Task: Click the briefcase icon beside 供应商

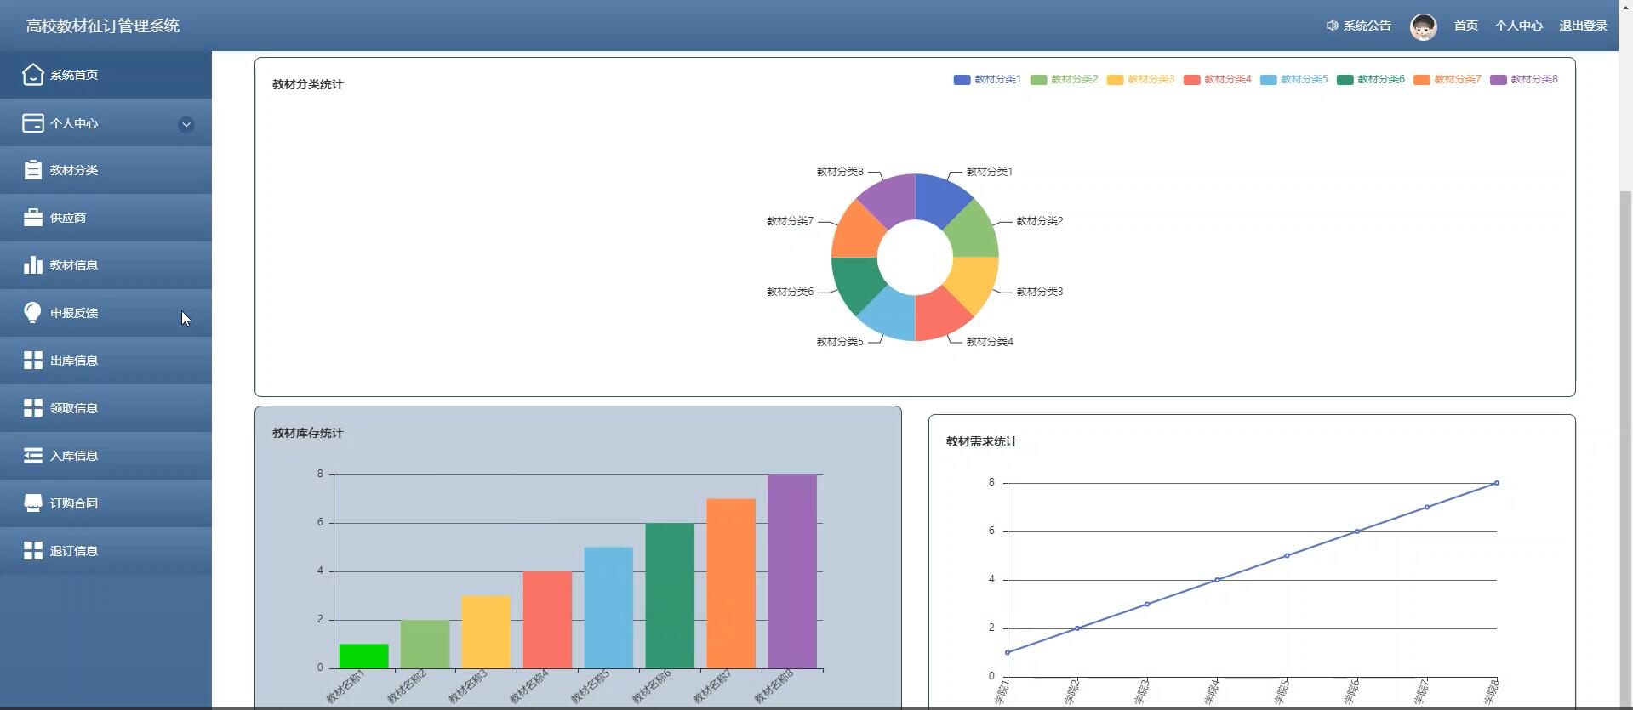Action: [32, 218]
